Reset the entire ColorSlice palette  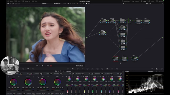click(123, 71)
